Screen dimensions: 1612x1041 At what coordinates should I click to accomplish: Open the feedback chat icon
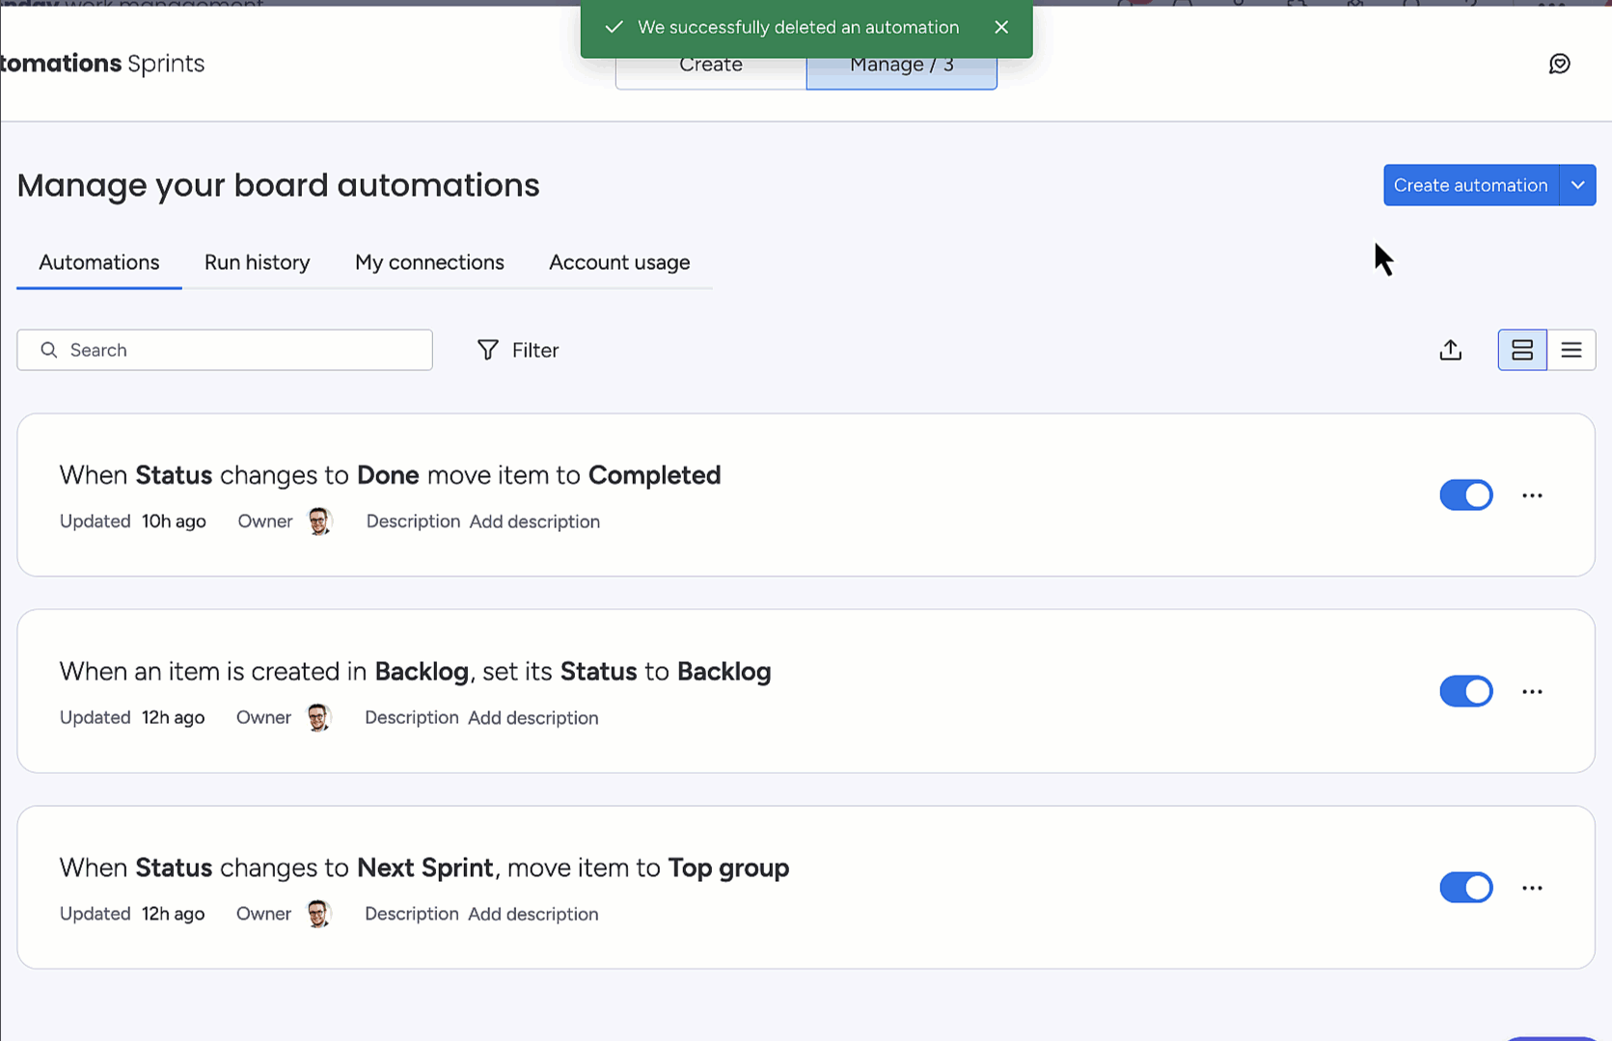pyautogui.click(x=1559, y=64)
